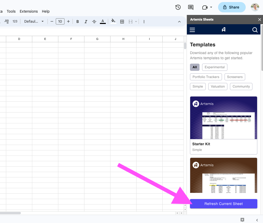Toggle bold formatting
The height and width of the screenshot is (223, 263).
tap(77, 22)
